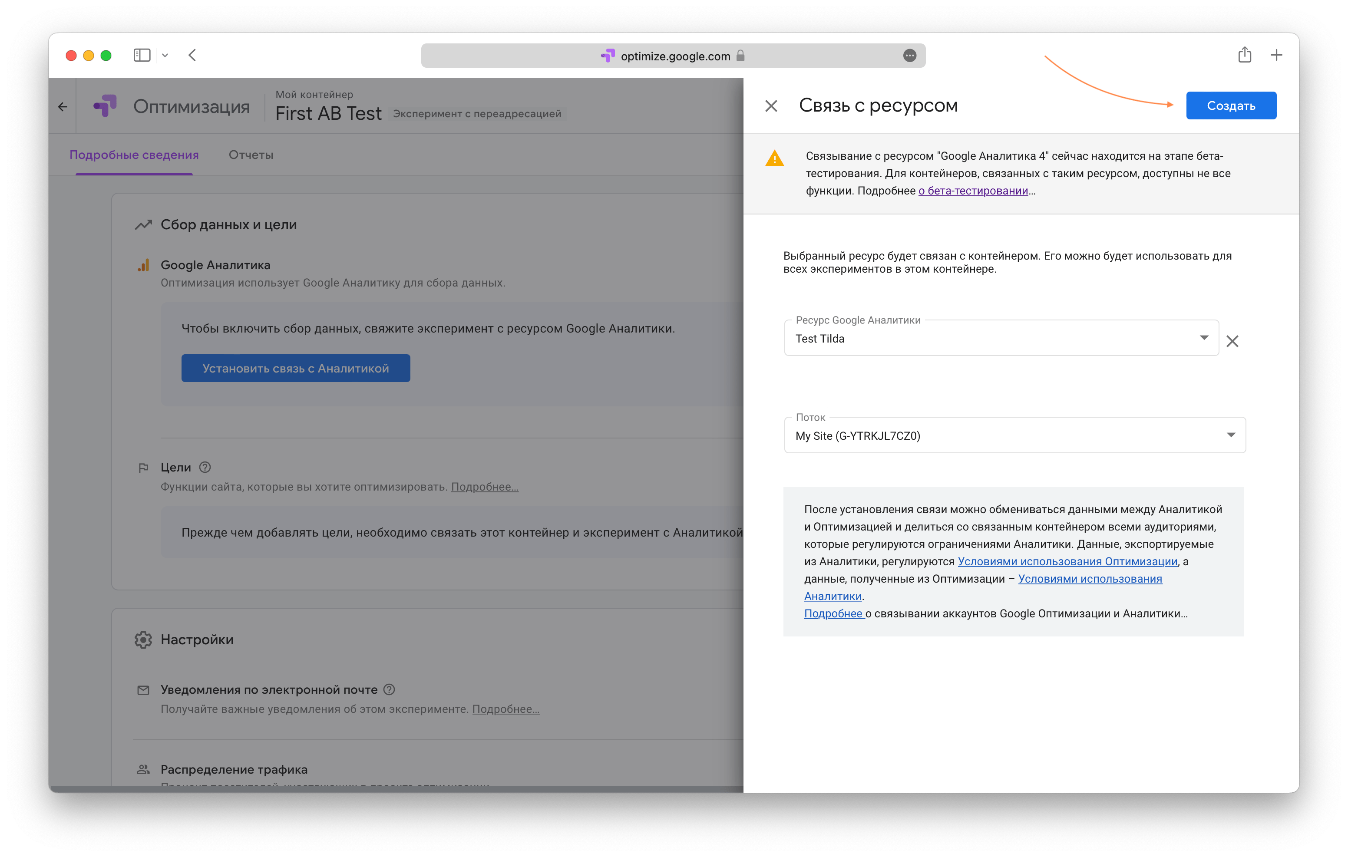The width and height of the screenshot is (1348, 857).
Task: Click the Google Optimize logo
Action: tap(105, 106)
